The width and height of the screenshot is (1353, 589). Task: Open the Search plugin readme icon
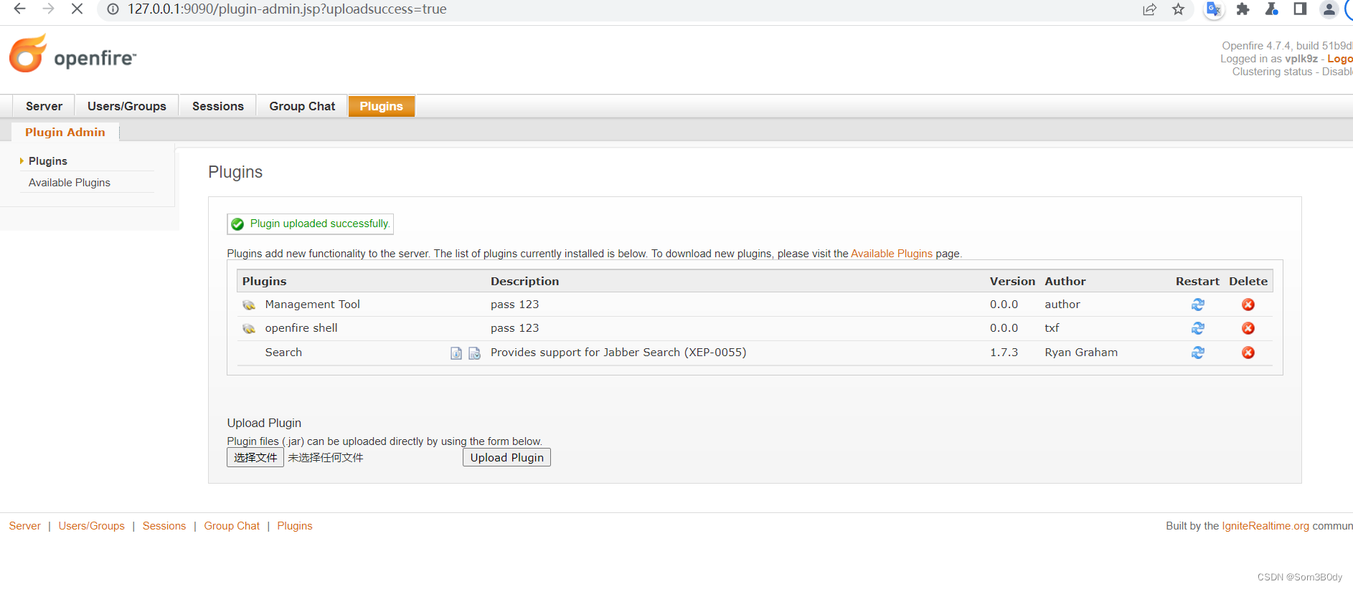[x=456, y=353]
